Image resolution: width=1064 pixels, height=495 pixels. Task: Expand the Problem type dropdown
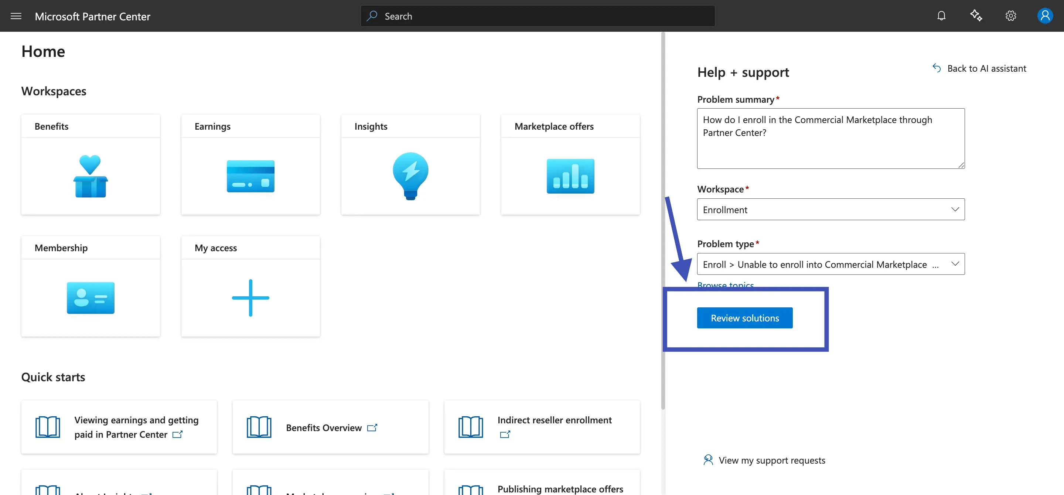pos(831,264)
